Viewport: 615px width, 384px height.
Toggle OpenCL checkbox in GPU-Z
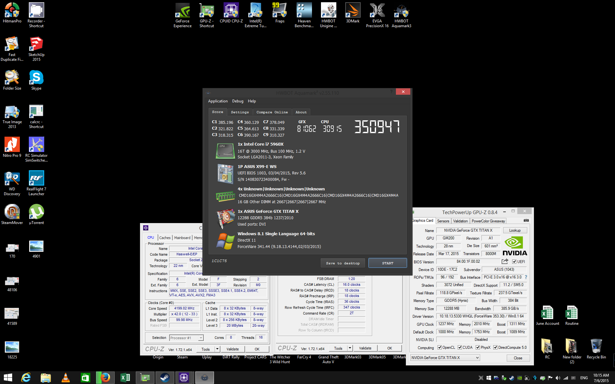click(439, 348)
